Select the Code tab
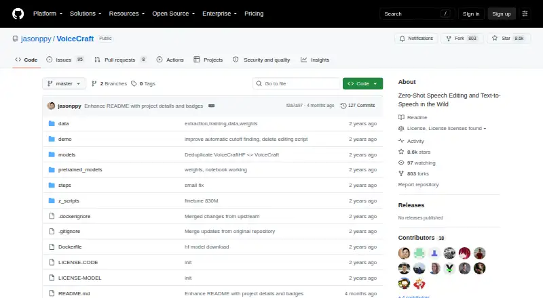The width and height of the screenshot is (543, 298). coord(26,60)
